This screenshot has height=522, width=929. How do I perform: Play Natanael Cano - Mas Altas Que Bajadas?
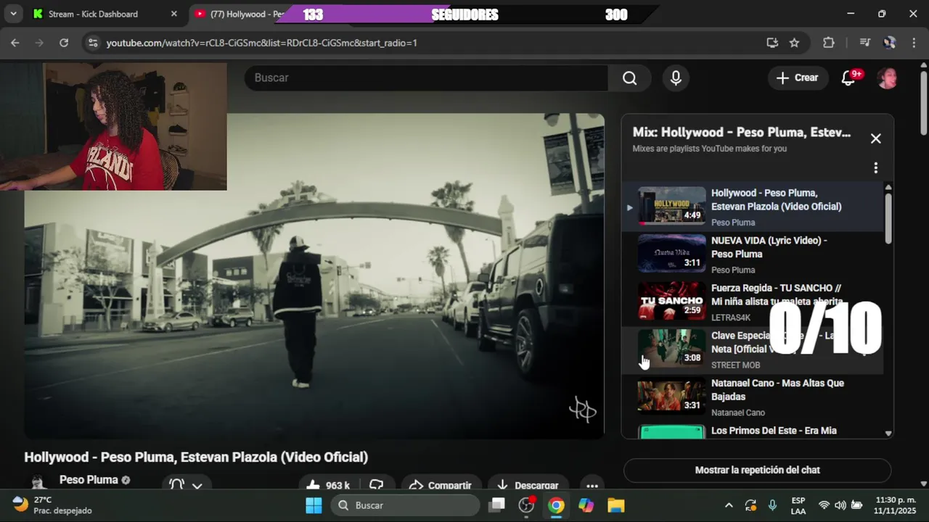pyautogui.click(x=753, y=397)
